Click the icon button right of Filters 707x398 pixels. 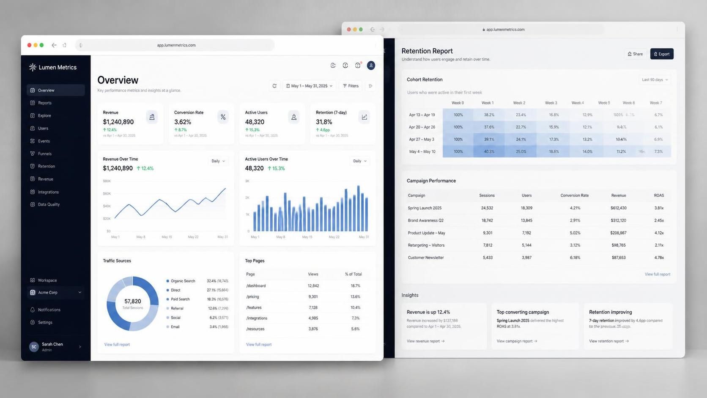tap(370, 86)
